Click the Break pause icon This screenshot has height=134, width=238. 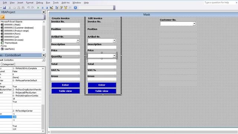[43, 7]
